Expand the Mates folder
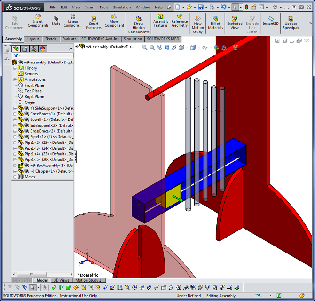Image resolution: width=315 pixels, height=301 pixels. (15, 177)
